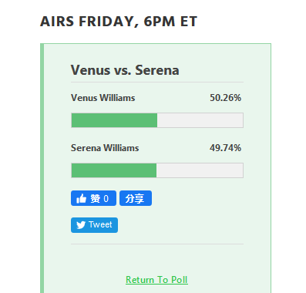
Task: Click the Twitter bird icon
Action: [x=81, y=225]
